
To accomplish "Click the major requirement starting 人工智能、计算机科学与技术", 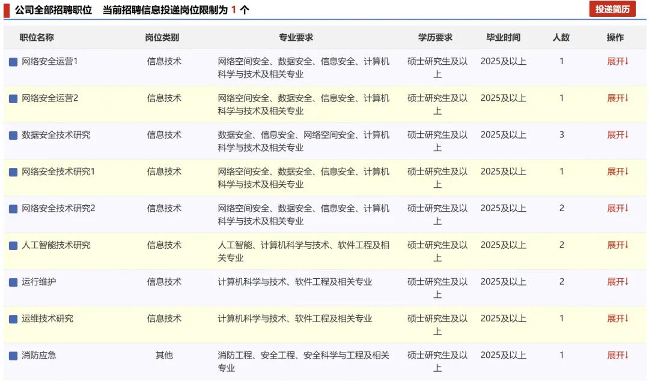I will tap(303, 251).
